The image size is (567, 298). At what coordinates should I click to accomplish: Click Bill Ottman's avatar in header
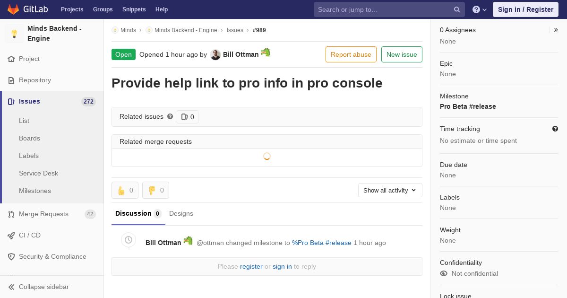(215, 55)
